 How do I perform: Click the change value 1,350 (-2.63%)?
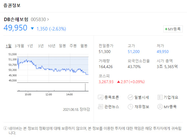pos(51,29)
